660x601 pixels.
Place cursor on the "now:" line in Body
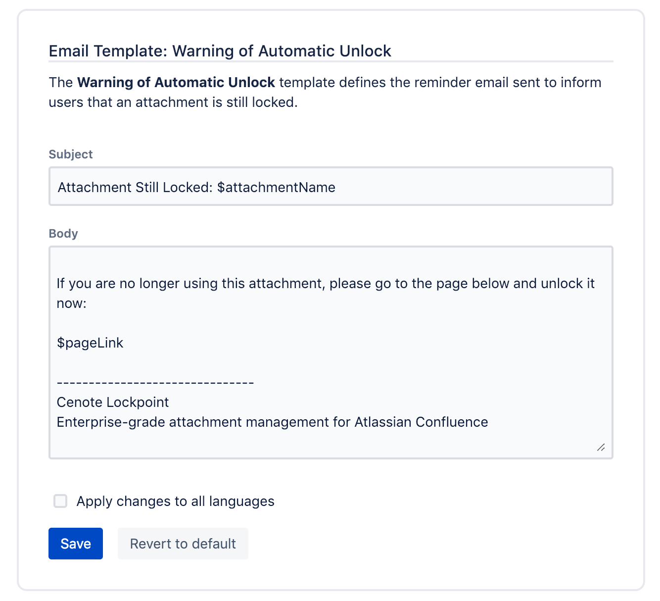pyautogui.click(x=72, y=303)
